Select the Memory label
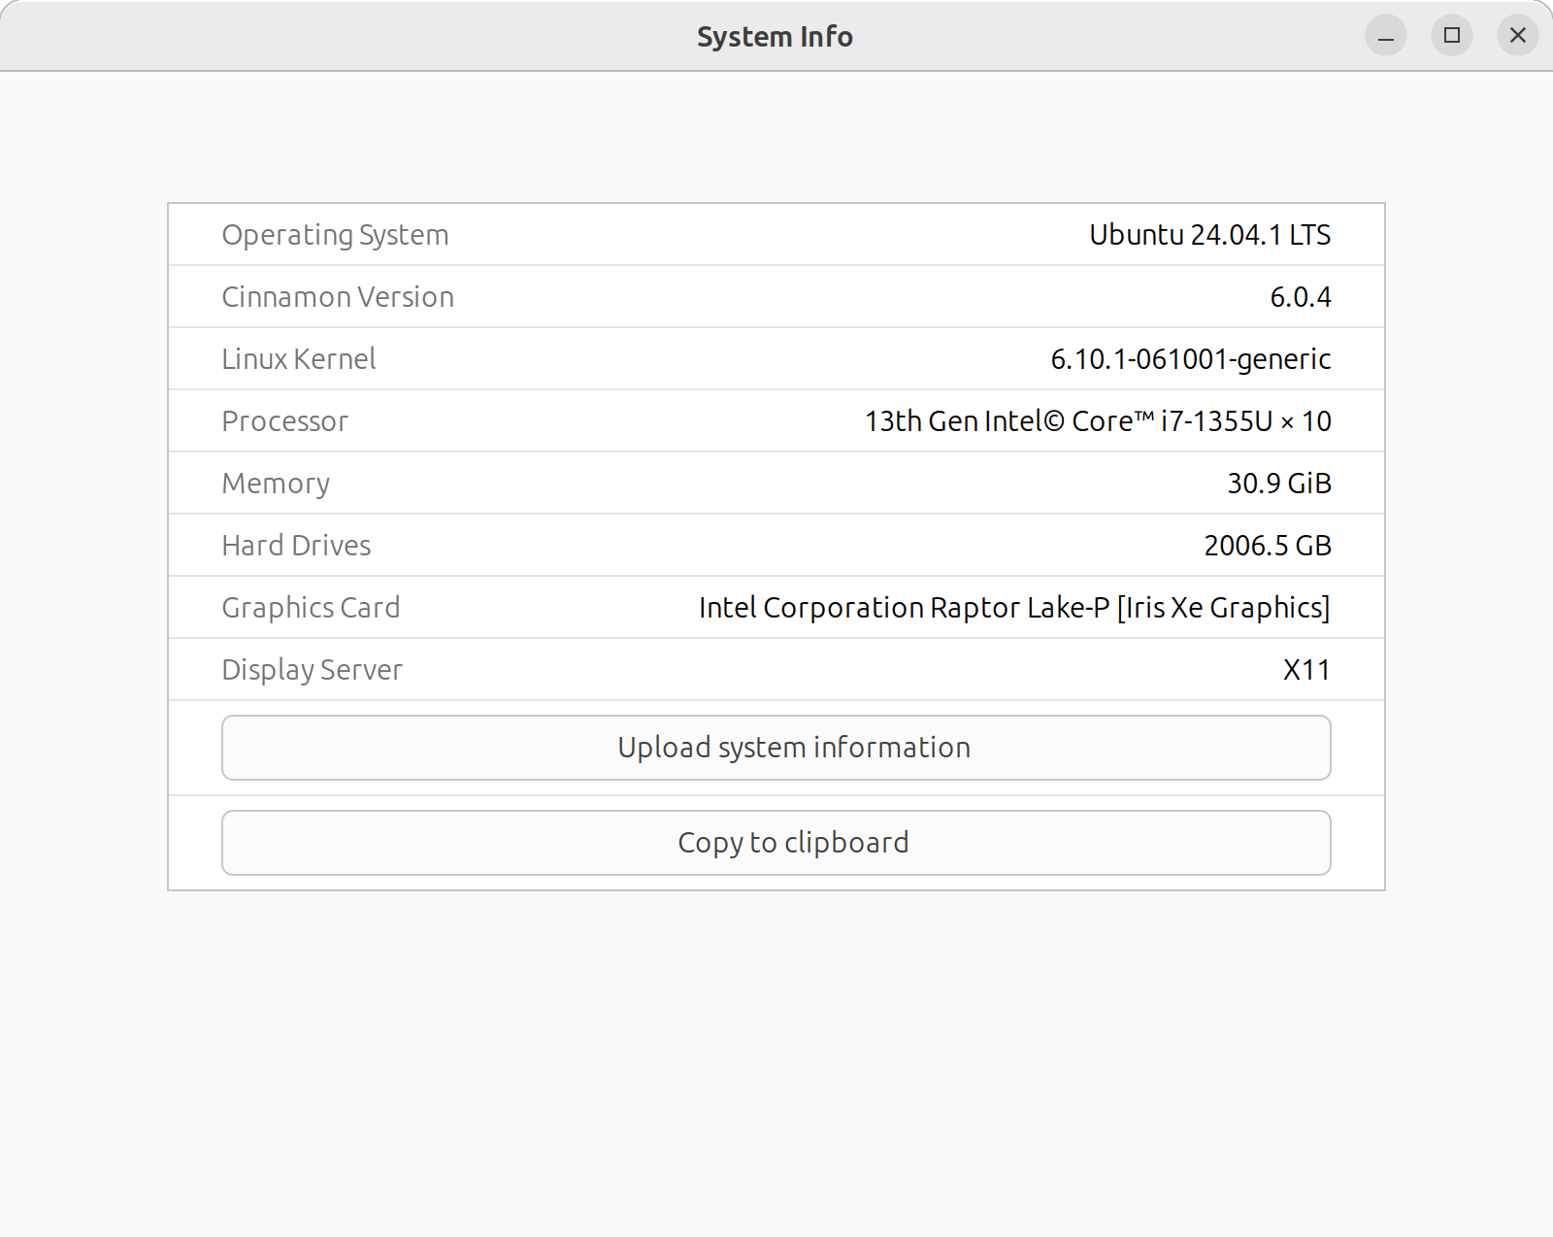1553x1237 pixels. [x=276, y=484]
